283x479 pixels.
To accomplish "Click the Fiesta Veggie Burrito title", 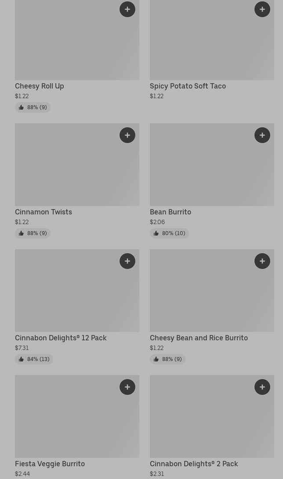I will point(50,464).
